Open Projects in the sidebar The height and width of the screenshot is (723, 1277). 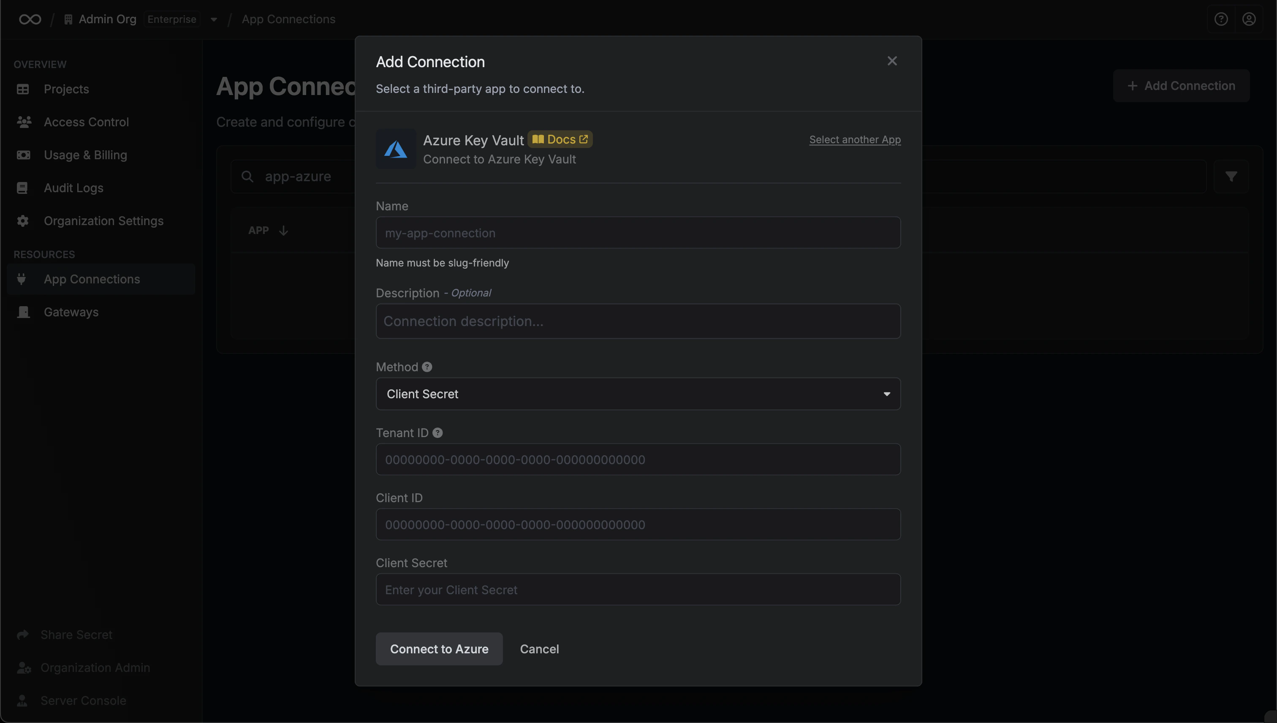[x=101, y=90]
